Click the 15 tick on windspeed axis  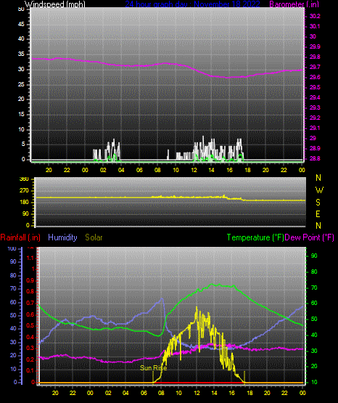tap(21, 115)
